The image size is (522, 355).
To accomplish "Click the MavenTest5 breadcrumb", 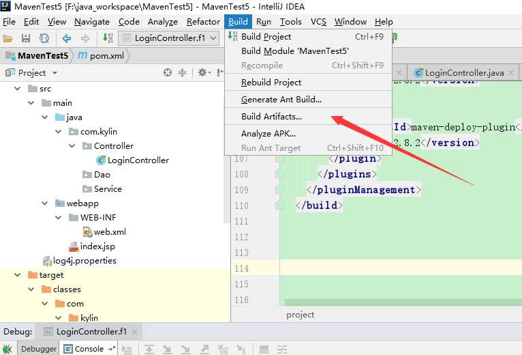I will [x=37, y=56].
